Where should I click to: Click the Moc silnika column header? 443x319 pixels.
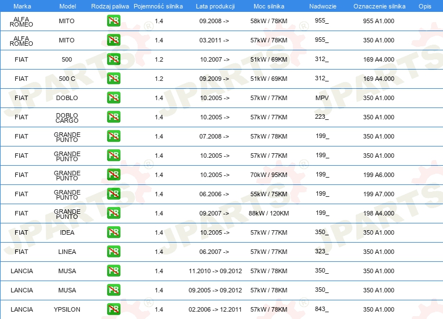click(269, 6)
